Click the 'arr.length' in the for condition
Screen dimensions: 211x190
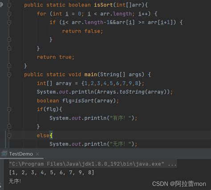(116, 14)
